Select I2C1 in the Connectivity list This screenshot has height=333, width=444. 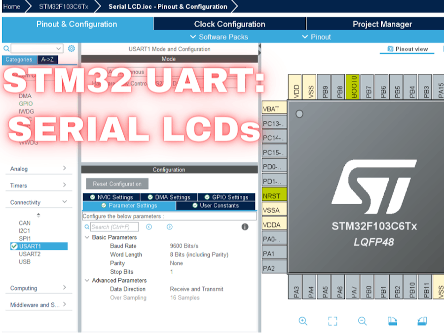[x=24, y=231]
